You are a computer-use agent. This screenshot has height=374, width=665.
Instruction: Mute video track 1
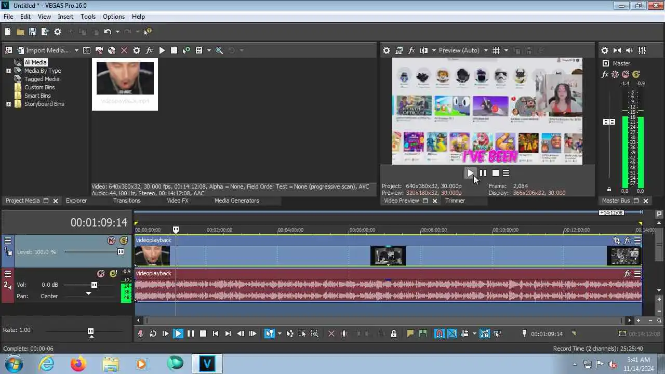(x=111, y=241)
